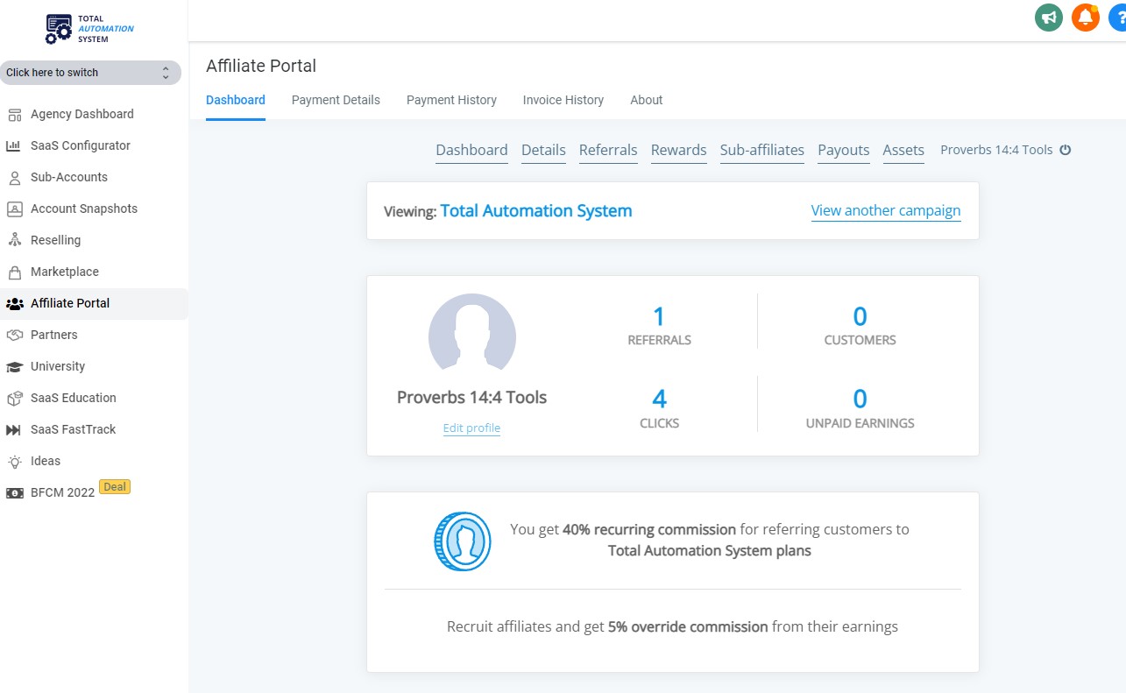Open the account switcher dropdown
Viewport: 1126px width, 693px height.
[x=90, y=73]
